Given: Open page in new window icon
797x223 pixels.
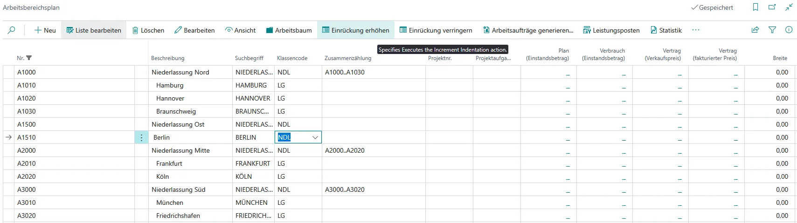Looking at the screenshot, I should 772,7.
